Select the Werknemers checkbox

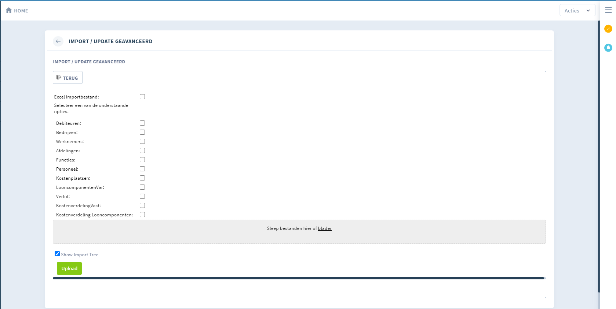tap(142, 141)
